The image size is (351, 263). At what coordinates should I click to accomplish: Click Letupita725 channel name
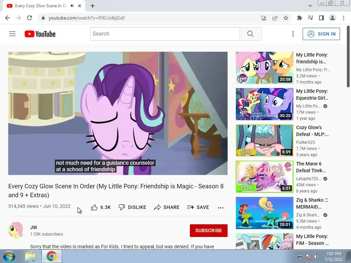308,178
